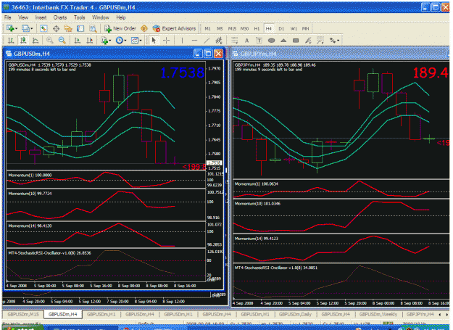Expand the Indicators dropdown arrow
This screenshot has height=330, width=453.
pyautogui.click(x=110, y=41)
